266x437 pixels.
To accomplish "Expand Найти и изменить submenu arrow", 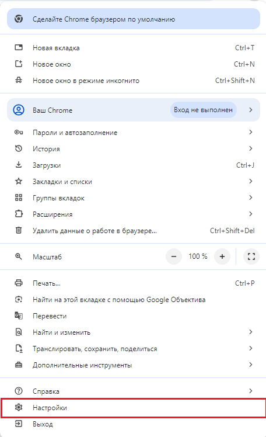I will click(251, 332).
